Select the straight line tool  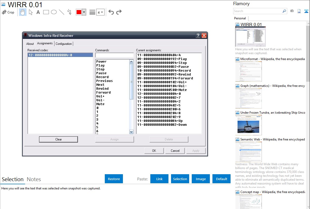tap(62, 12)
